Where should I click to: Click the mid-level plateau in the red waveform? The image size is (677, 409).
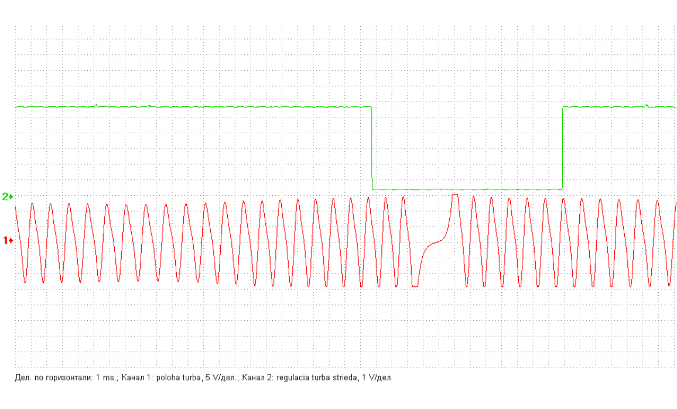(x=435, y=241)
